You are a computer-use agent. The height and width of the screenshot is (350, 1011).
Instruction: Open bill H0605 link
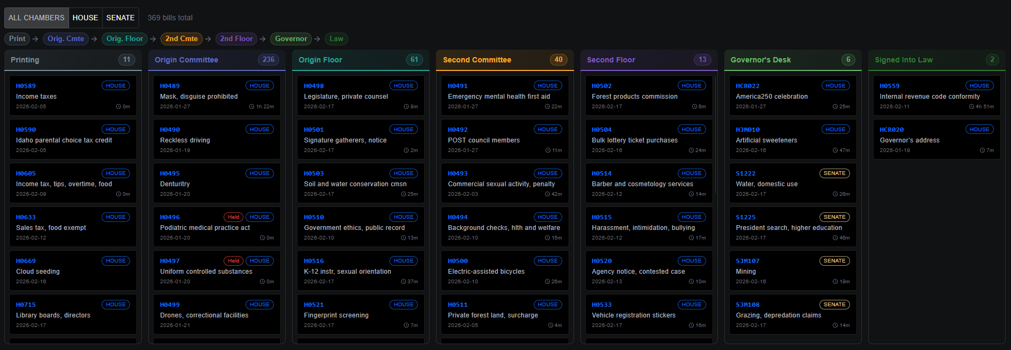26,173
